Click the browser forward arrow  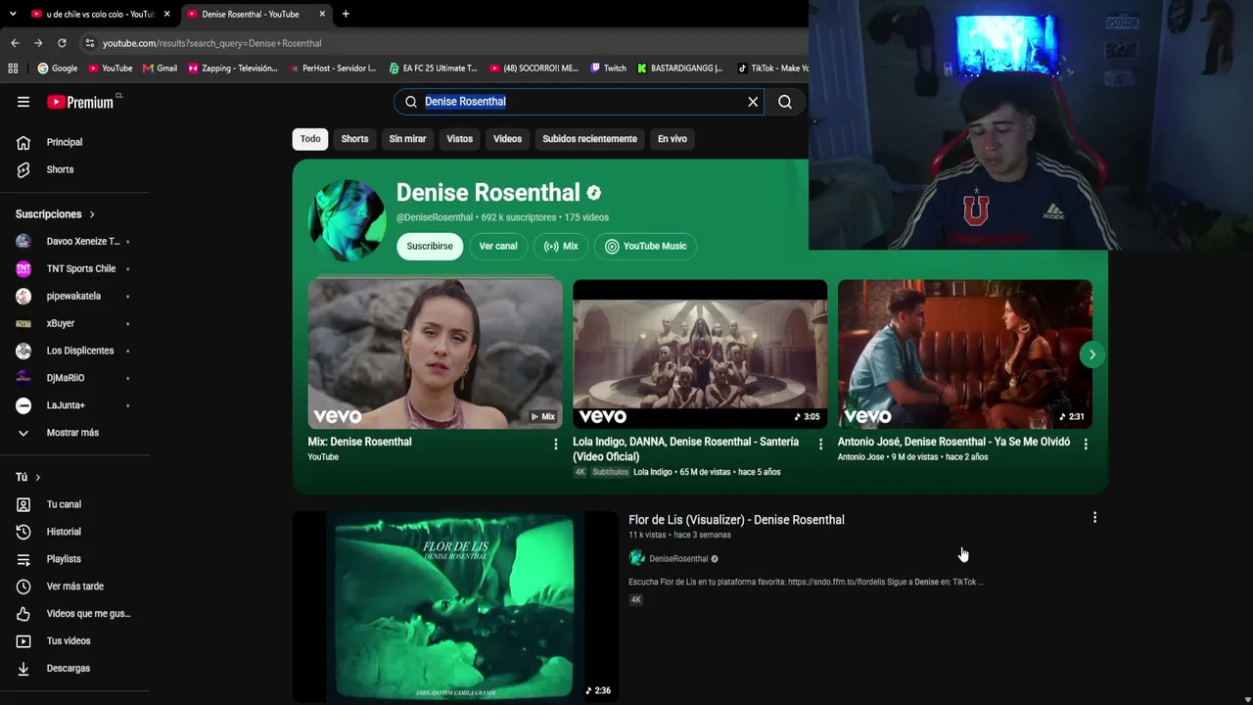point(38,43)
